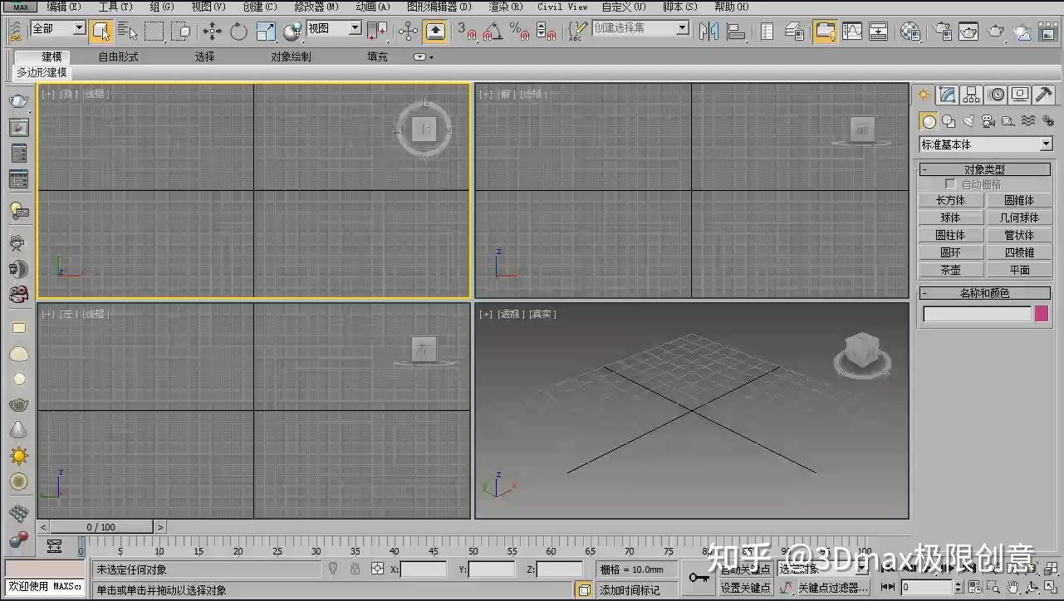The height and width of the screenshot is (601, 1064).
Task: Open the 标准基本体 primitives dropdown
Action: [x=984, y=144]
